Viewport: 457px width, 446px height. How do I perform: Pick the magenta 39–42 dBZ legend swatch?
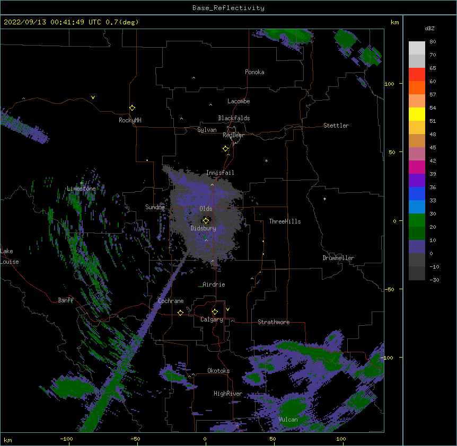click(x=417, y=167)
